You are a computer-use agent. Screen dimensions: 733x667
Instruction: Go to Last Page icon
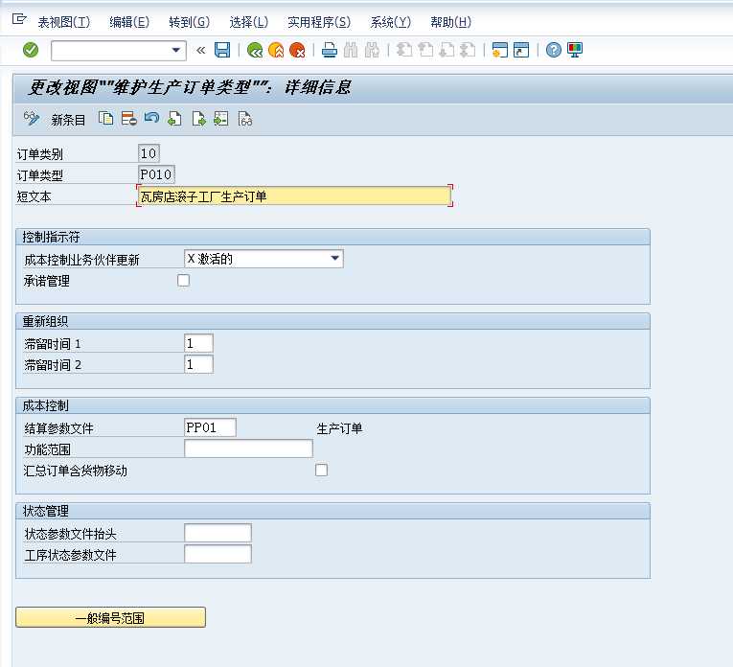[x=468, y=50]
